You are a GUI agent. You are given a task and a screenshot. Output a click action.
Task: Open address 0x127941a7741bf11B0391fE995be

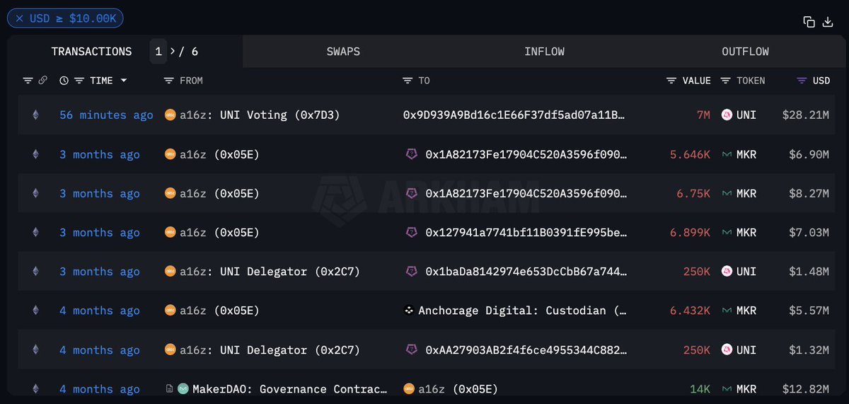(526, 232)
